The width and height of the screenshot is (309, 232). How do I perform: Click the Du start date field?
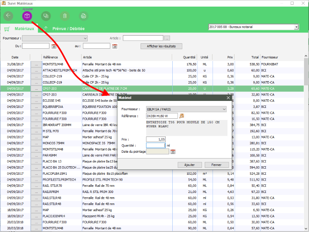click(36, 46)
